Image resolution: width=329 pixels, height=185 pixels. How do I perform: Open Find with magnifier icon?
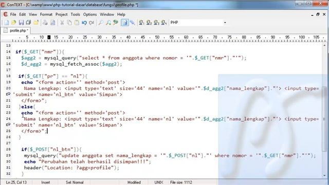pyautogui.click(x=101, y=23)
